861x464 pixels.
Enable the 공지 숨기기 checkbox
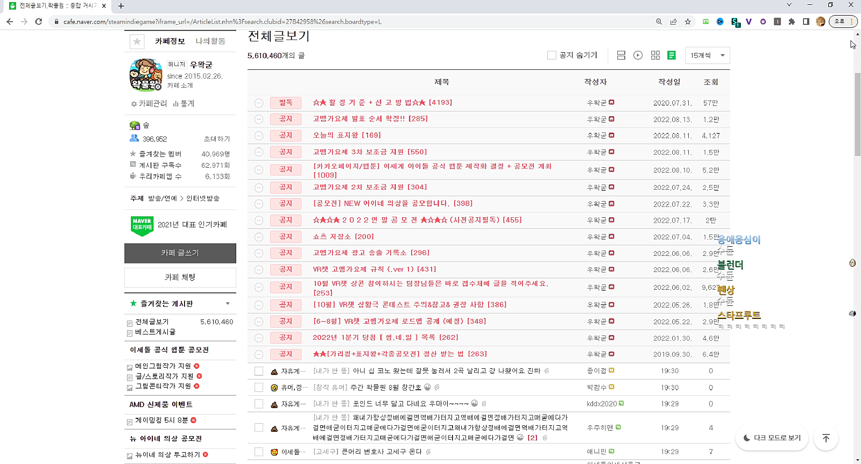pos(552,55)
